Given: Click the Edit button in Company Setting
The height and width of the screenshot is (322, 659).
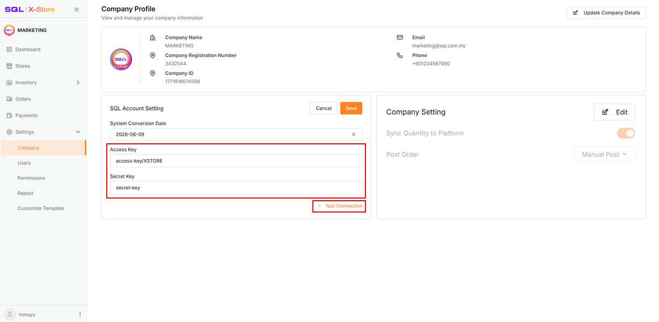Looking at the screenshot, I should 614,112.
